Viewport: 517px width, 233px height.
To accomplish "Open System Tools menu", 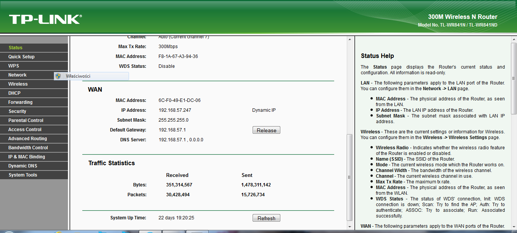I will point(23,175).
